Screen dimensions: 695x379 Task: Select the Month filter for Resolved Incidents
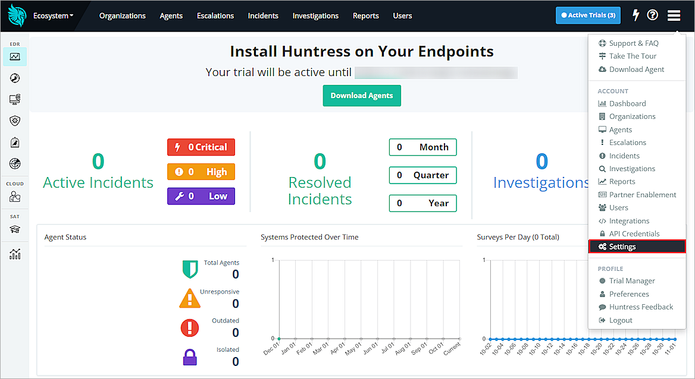point(422,147)
